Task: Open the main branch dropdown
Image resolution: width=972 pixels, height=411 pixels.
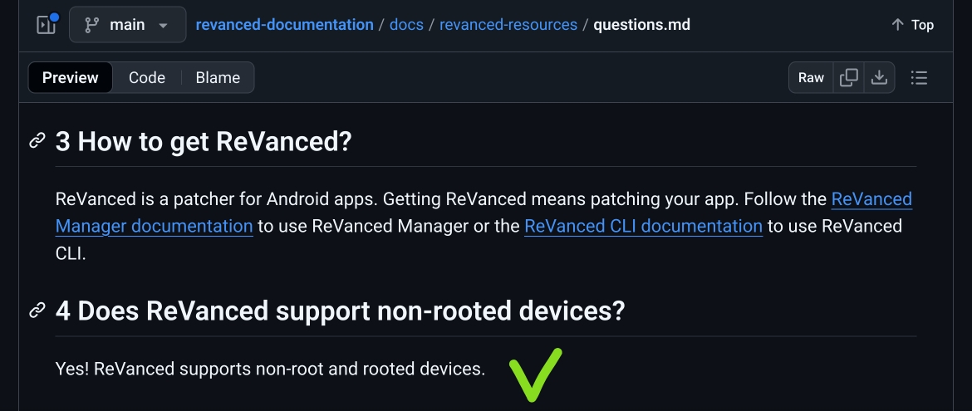Action: click(x=125, y=25)
